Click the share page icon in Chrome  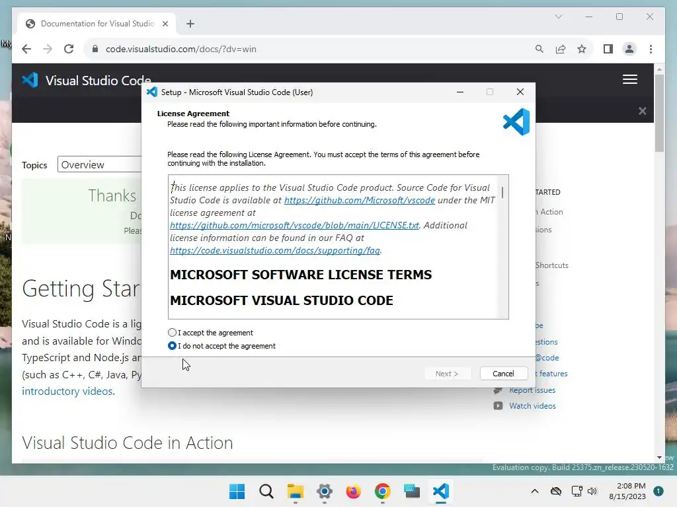561,49
